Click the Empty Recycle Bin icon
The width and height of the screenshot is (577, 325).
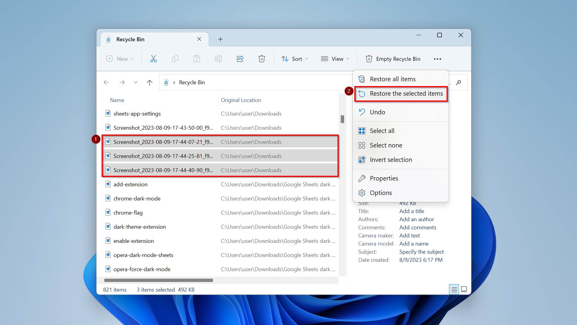368,59
